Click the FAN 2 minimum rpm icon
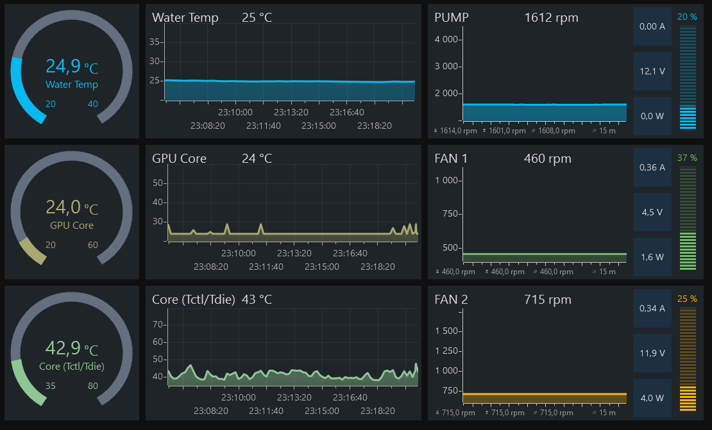This screenshot has height=430, width=712. click(x=487, y=413)
